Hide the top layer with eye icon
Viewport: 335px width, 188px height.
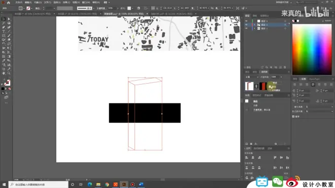tap(246, 21)
